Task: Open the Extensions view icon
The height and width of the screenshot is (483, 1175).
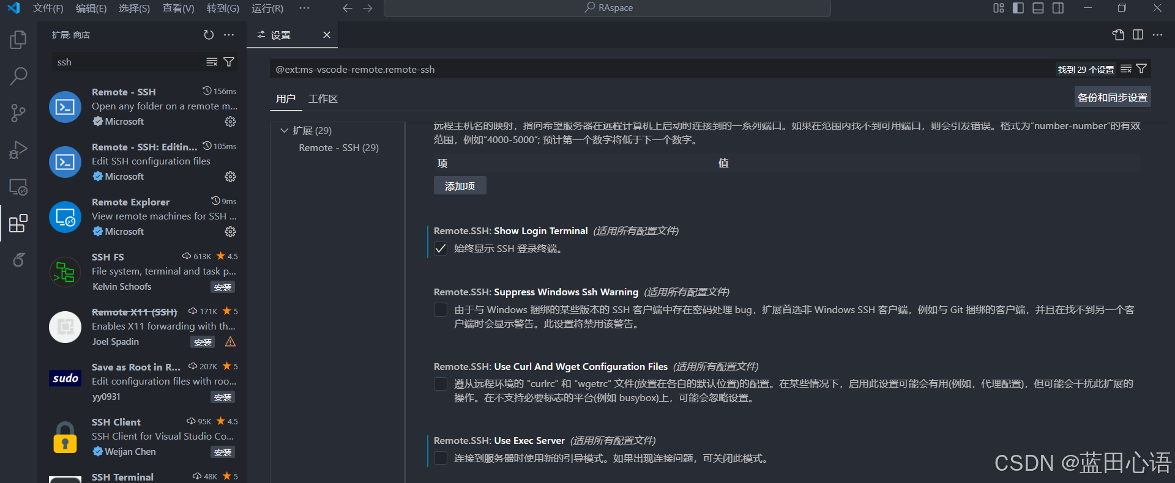Action: tap(18, 223)
